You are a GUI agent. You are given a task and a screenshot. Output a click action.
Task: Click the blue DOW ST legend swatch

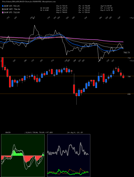click(3, 6)
